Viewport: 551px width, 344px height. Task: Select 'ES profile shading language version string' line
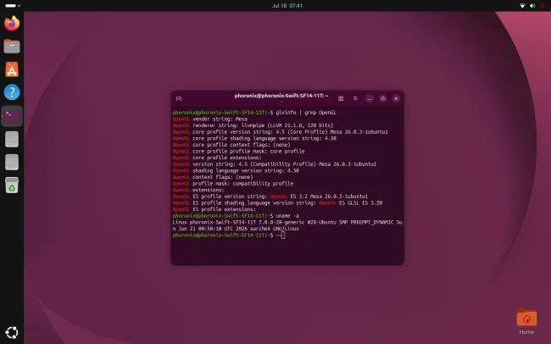click(x=277, y=203)
